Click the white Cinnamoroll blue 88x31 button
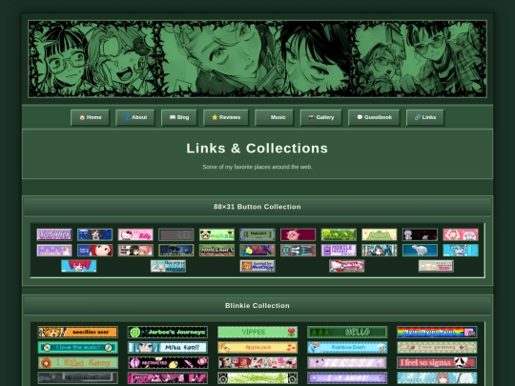Image resolution: width=515 pixels, height=386 pixels. [420, 250]
